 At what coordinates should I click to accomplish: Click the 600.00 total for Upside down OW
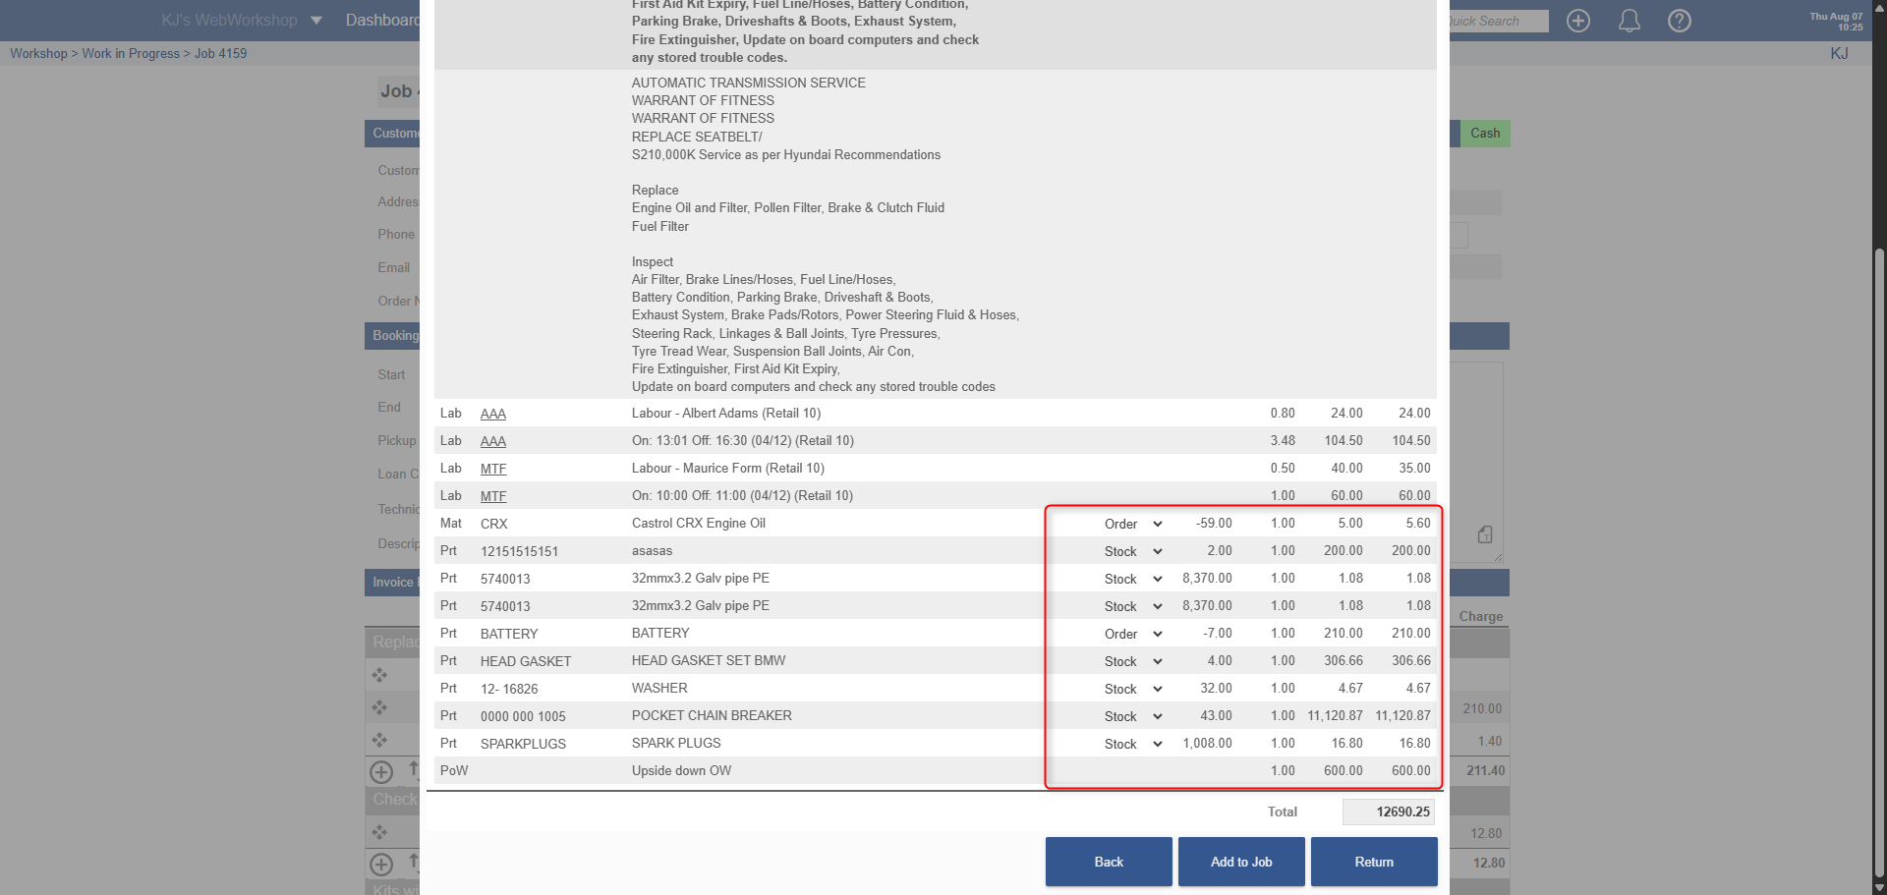(1411, 770)
